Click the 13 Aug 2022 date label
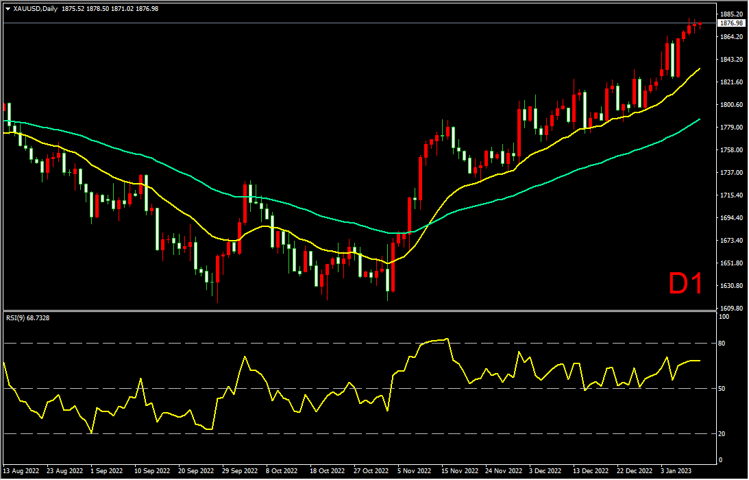 coord(21,470)
